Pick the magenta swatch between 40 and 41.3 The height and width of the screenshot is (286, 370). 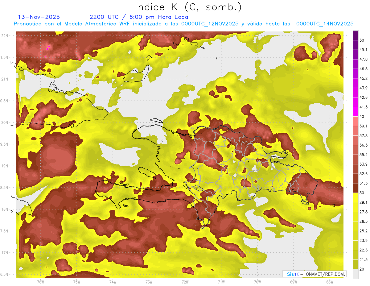point(356,111)
